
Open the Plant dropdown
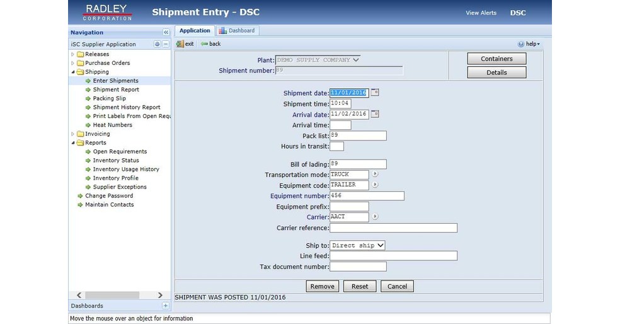coord(318,60)
